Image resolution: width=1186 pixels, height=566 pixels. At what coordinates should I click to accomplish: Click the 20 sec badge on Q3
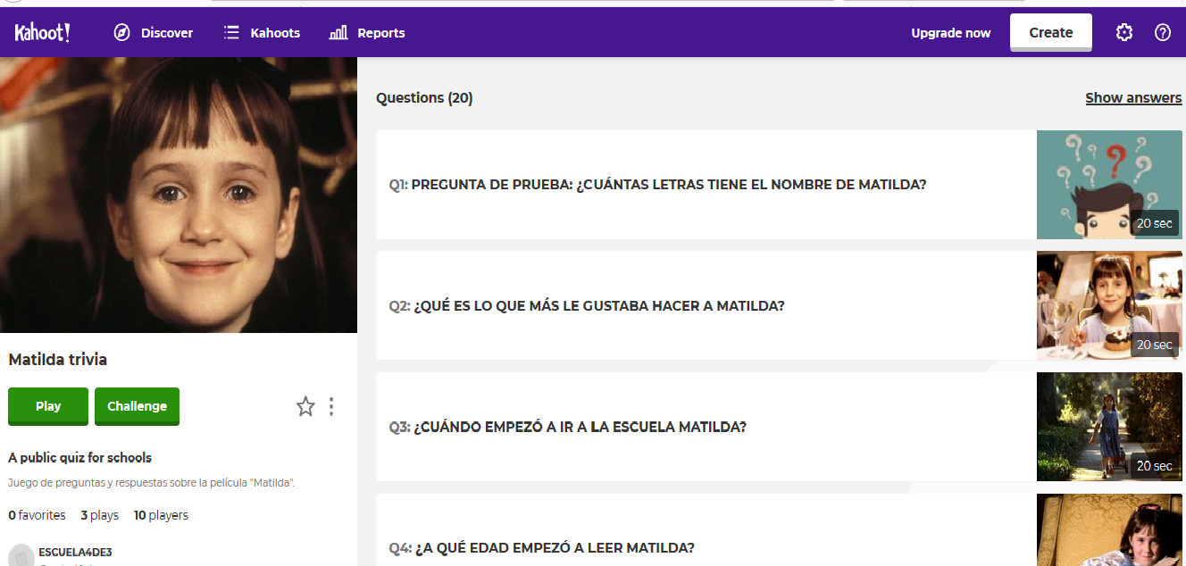pos(1155,466)
